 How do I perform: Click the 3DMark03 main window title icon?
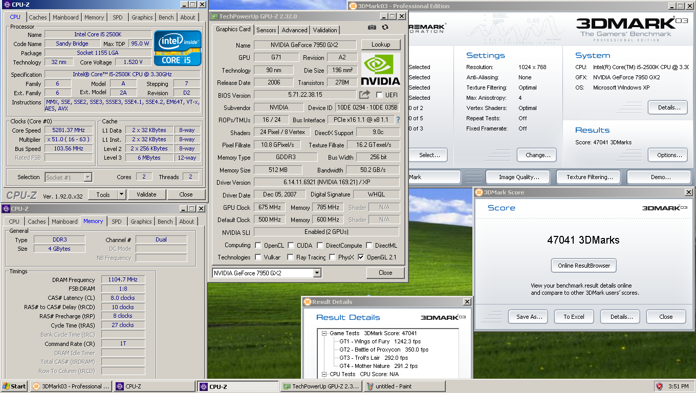click(353, 6)
